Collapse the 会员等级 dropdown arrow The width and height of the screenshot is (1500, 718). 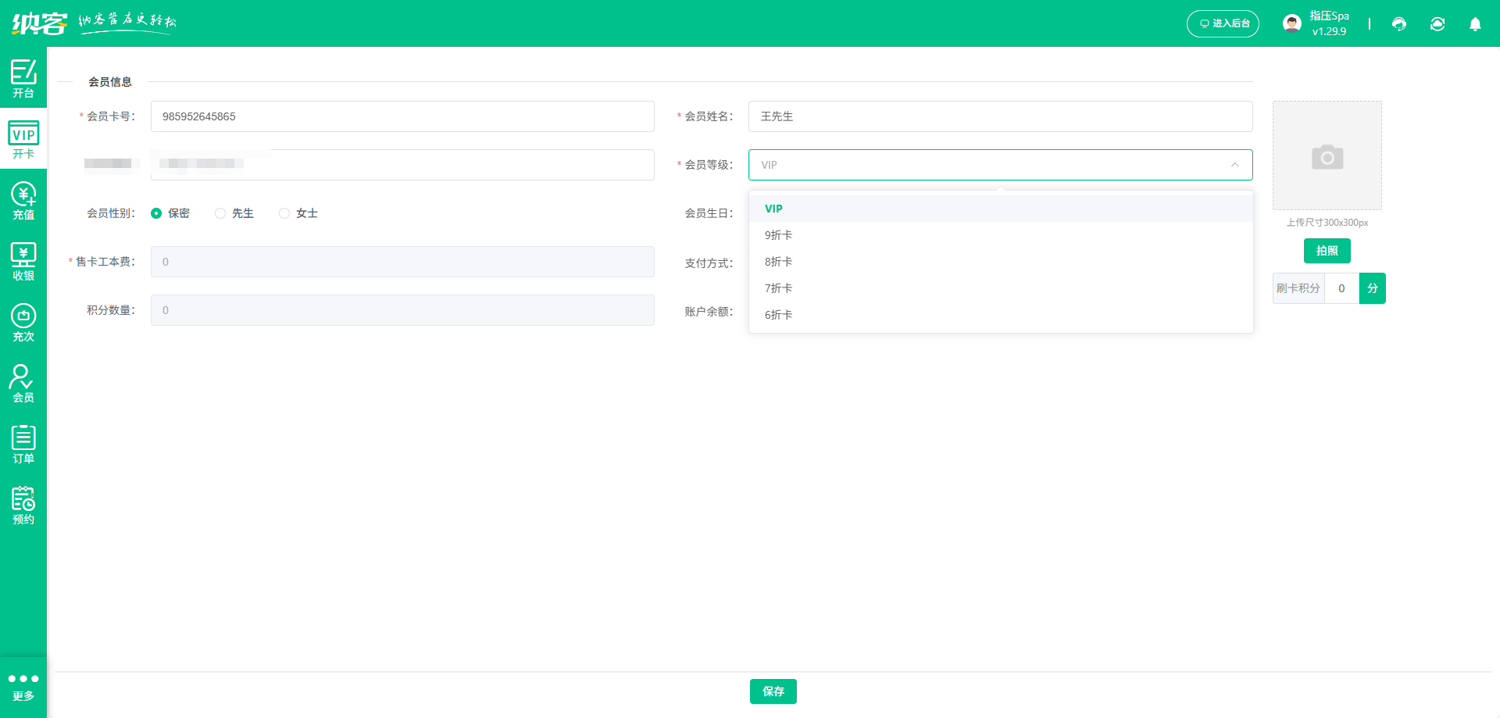coord(1235,165)
